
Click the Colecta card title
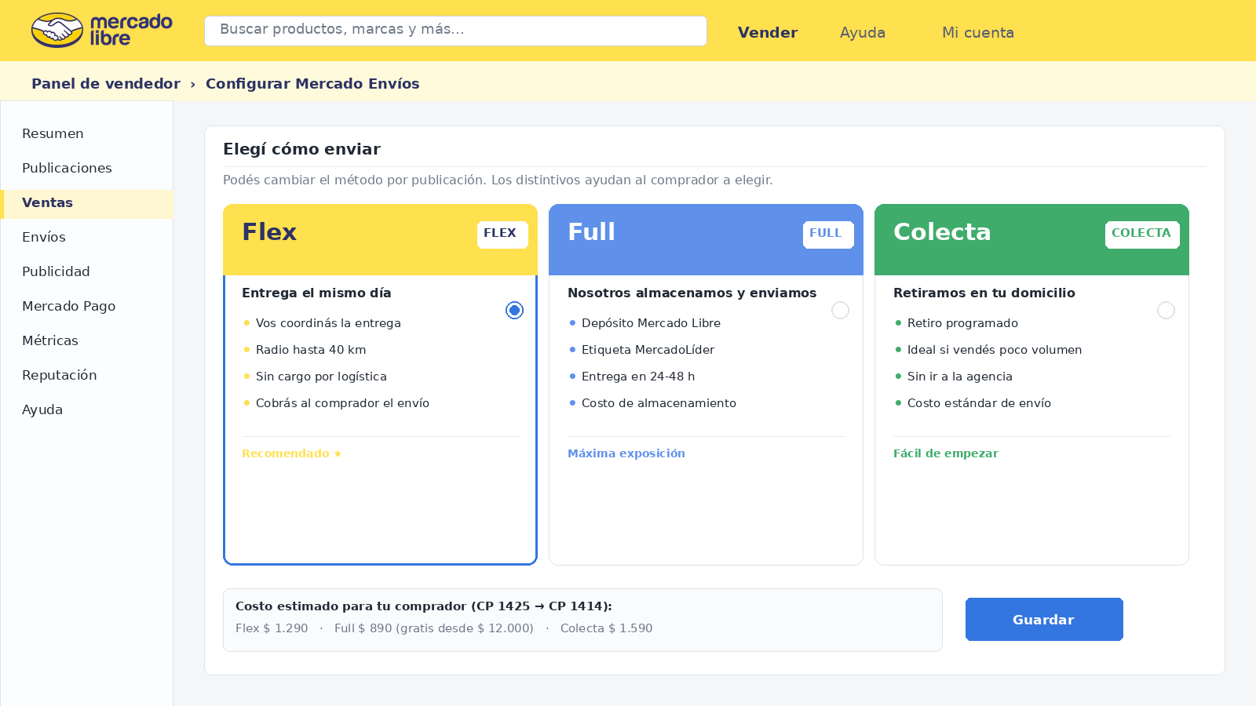pos(942,232)
